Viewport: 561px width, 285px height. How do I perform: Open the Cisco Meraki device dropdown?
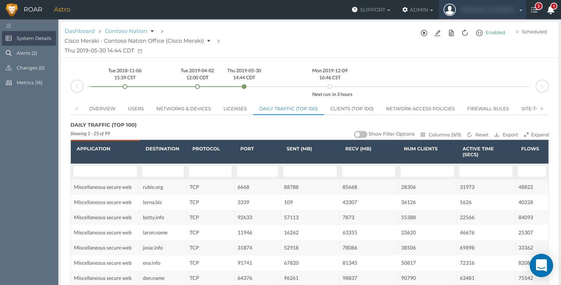[x=208, y=41]
